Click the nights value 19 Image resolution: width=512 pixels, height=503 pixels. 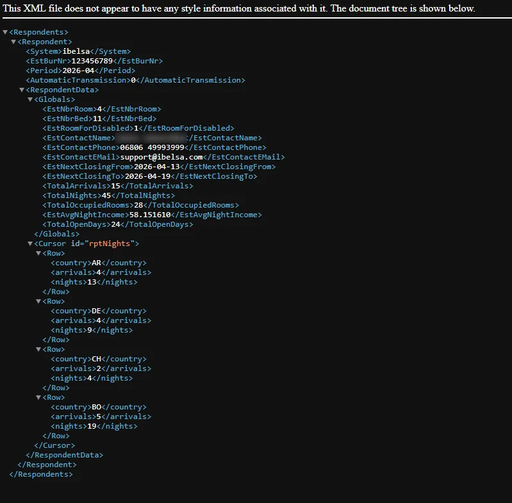pyautogui.click(x=92, y=426)
